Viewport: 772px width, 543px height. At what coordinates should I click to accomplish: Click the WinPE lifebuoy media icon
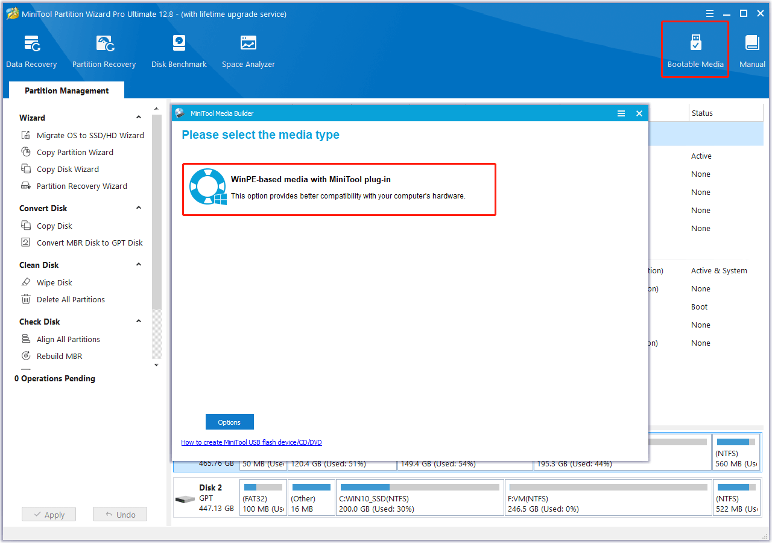207,188
